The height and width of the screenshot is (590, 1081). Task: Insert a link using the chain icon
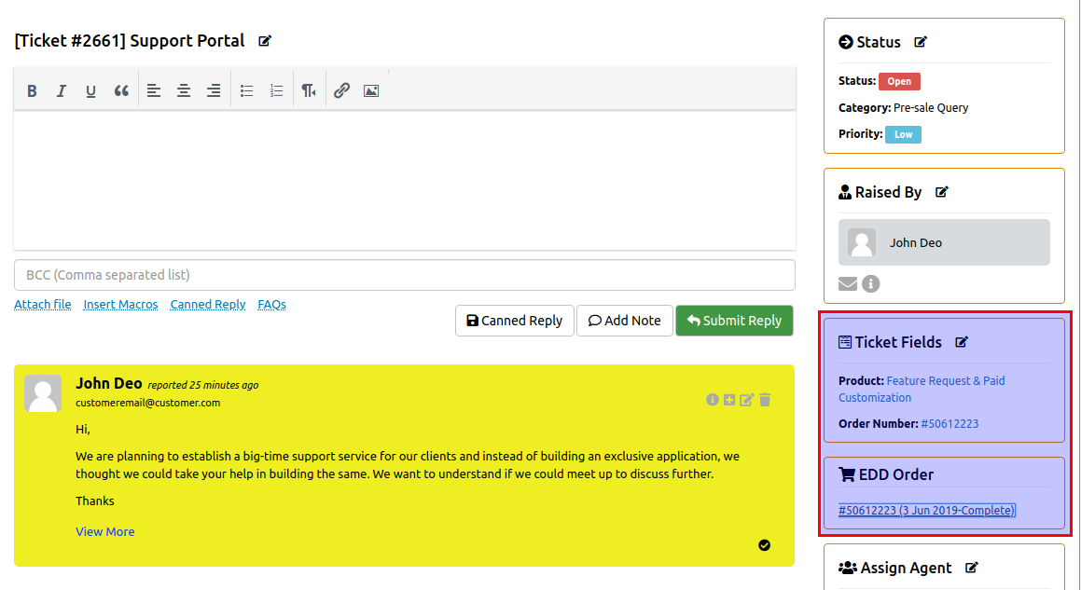342,90
